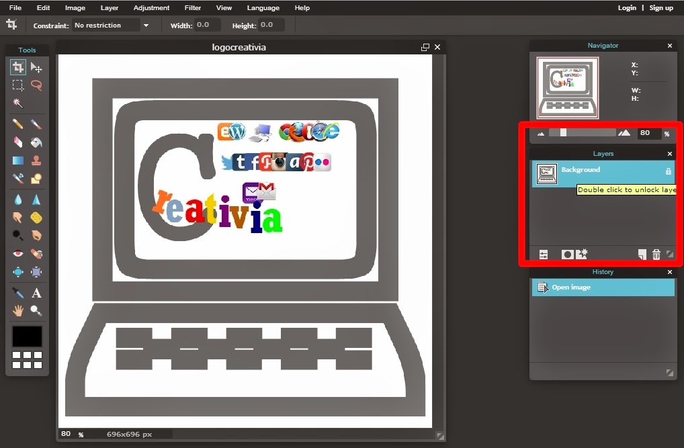Select the rectangular Marquee tool
This screenshot has width=684, height=448.
click(x=18, y=85)
